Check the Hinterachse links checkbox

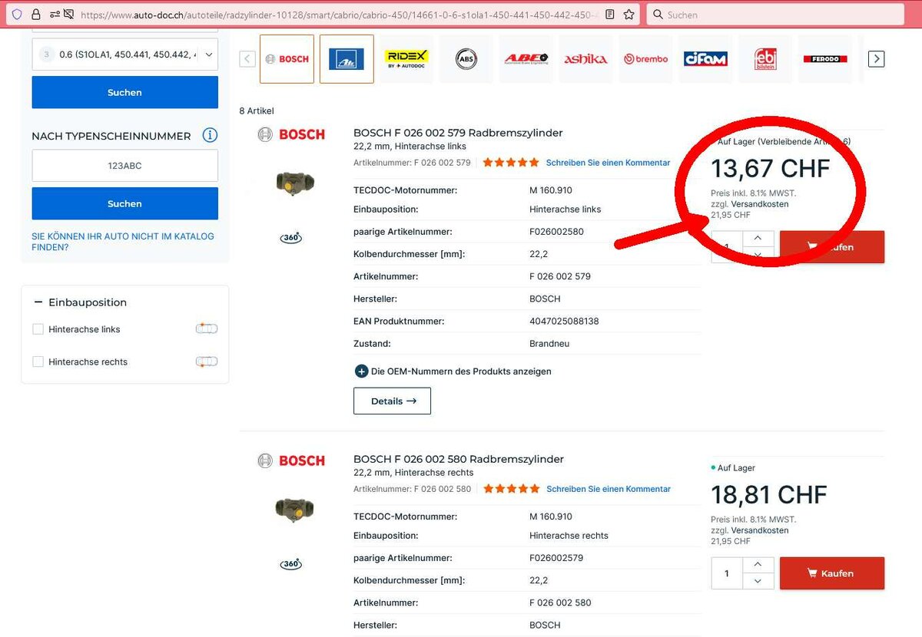tap(38, 329)
